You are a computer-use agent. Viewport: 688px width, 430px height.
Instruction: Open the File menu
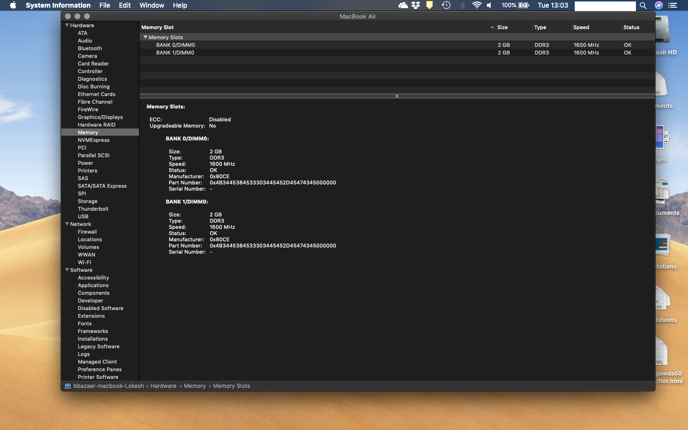coord(105,5)
